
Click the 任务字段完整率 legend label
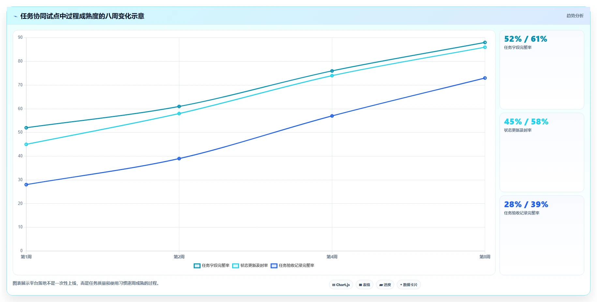(216, 266)
